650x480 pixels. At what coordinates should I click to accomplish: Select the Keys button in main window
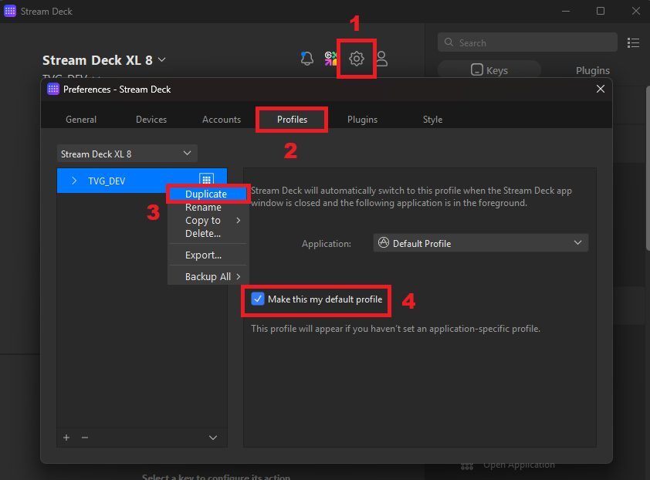(x=489, y=70)
